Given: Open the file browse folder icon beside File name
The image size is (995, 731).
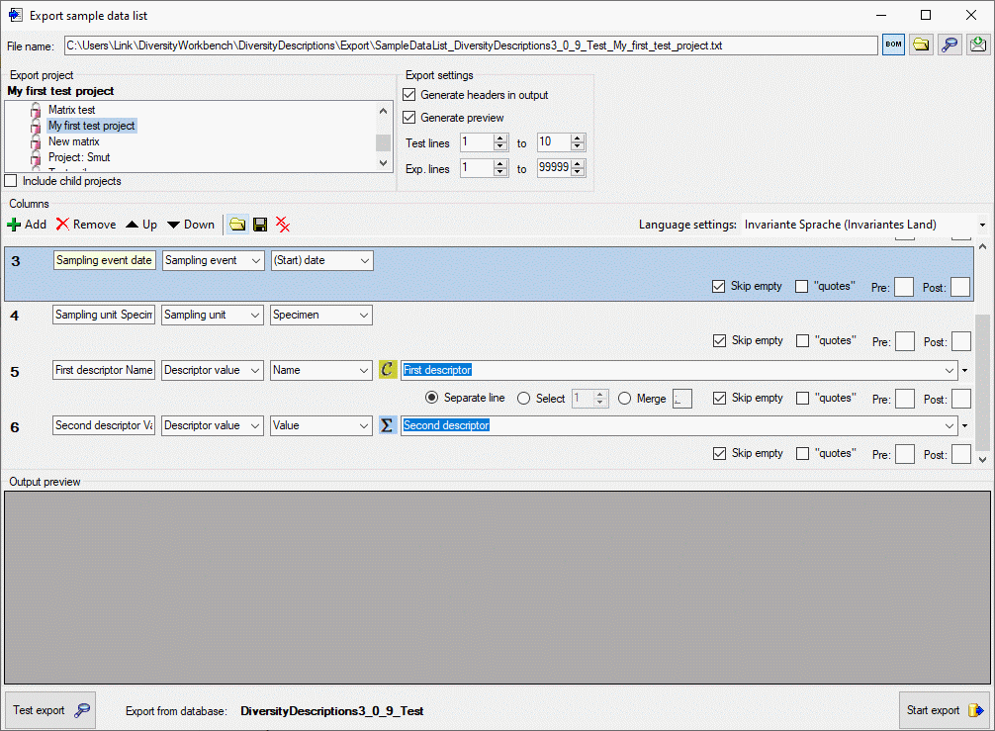Looking at the screenshot, I should click(x=922, y=45).
